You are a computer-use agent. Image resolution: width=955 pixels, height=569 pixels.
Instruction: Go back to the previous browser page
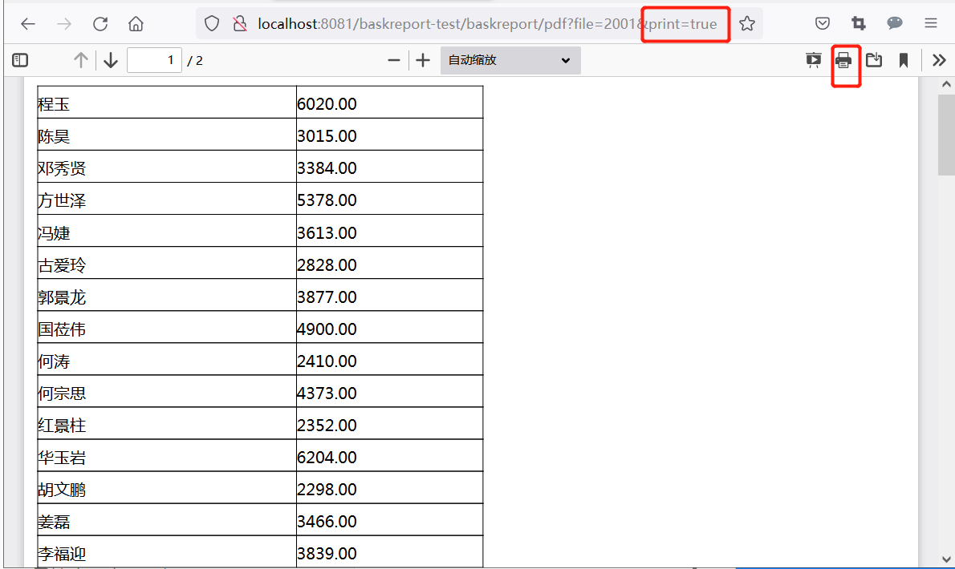[x=28, y=24]
